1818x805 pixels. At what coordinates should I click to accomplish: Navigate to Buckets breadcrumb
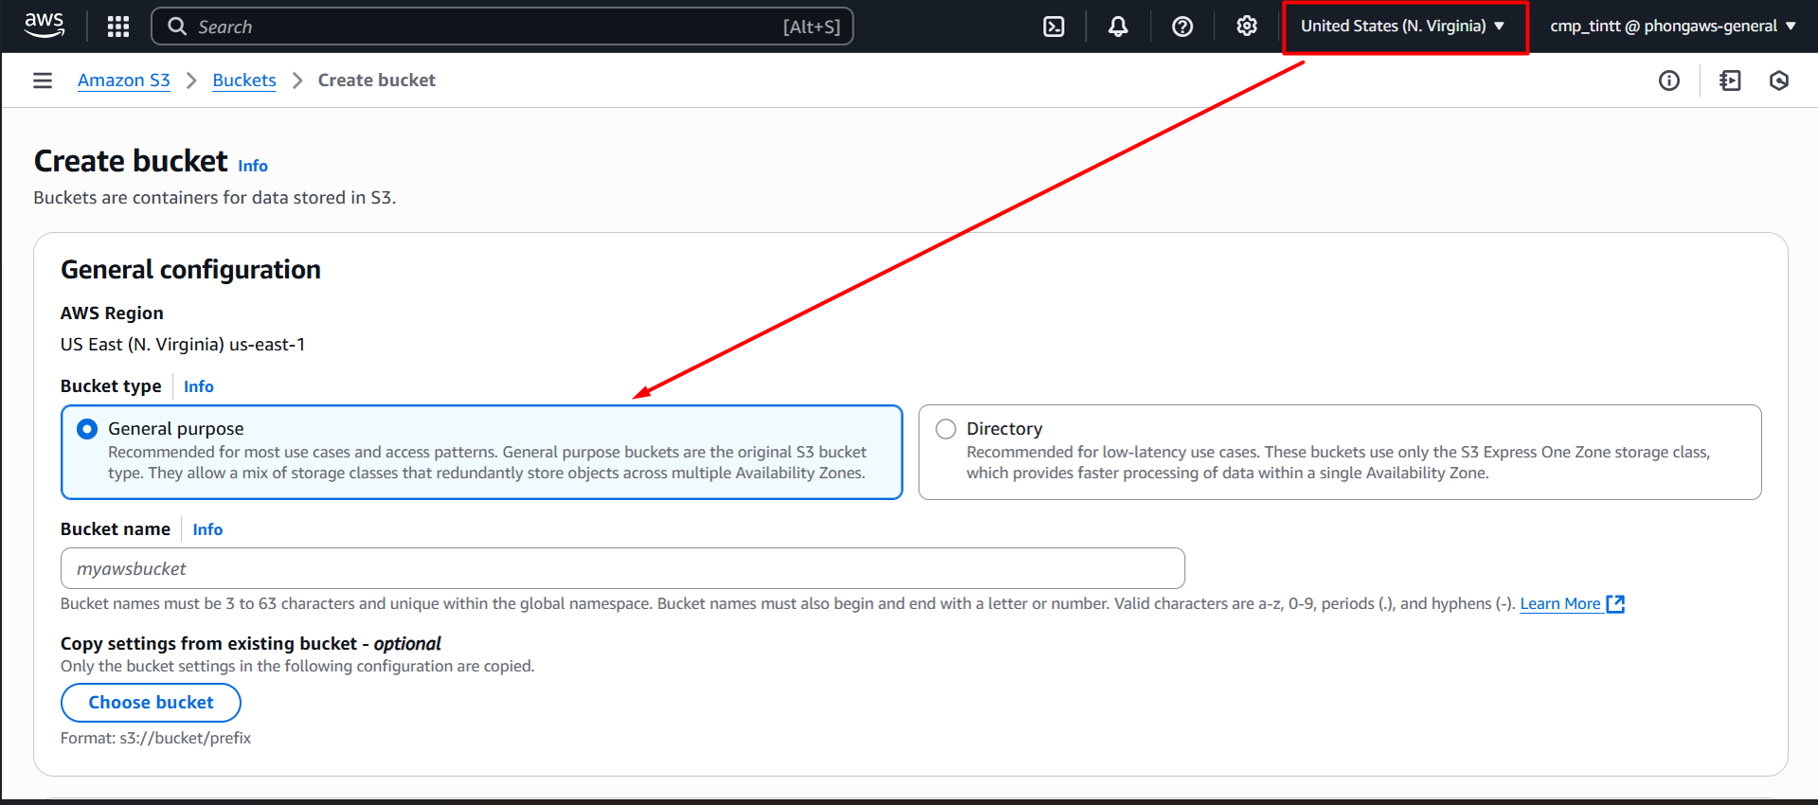tap(244, 80)
